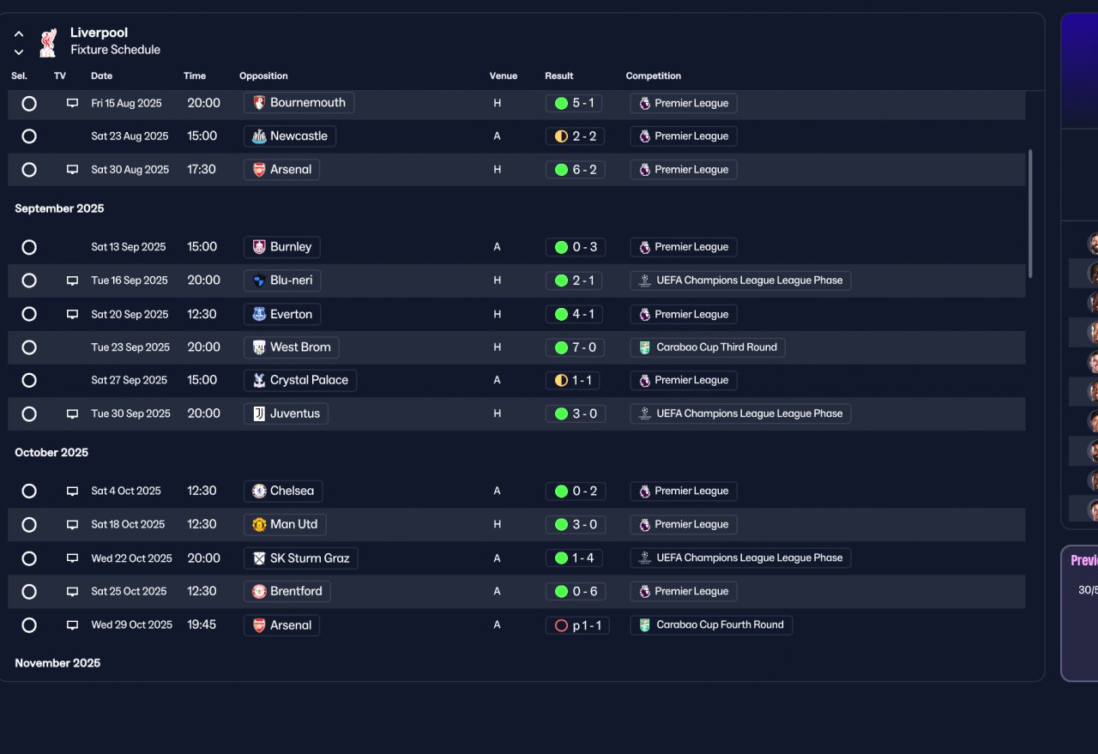This screenshot has width=1098, height=754.
Task: Open Premier League competition for Bournemouth match
Action: (684, 103)
